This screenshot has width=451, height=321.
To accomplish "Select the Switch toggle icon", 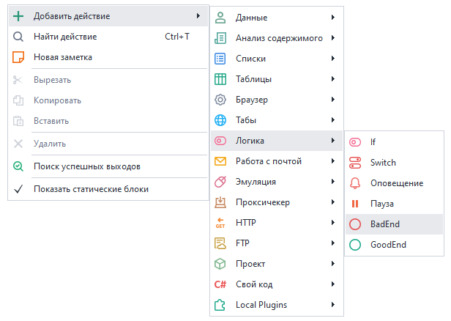I will (x=355, y=162).
